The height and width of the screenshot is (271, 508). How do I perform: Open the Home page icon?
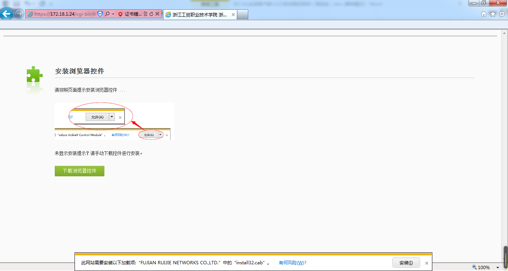[484, 14]
